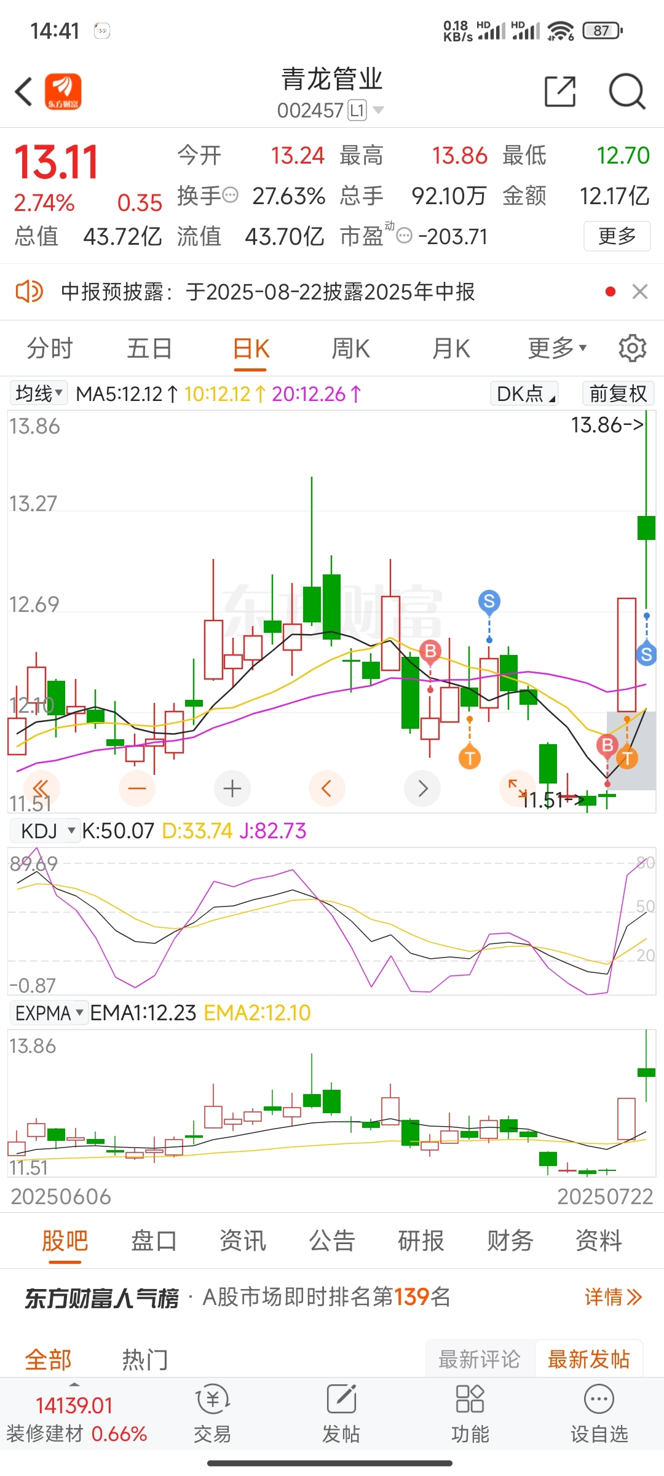Tap the current price 13.11

56,162
